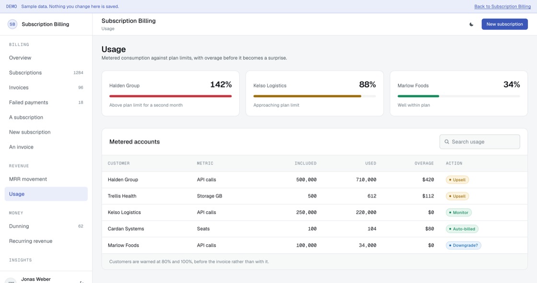Click the USED column header
Viewport: 537px width, 283px height.
coord(371,163)
